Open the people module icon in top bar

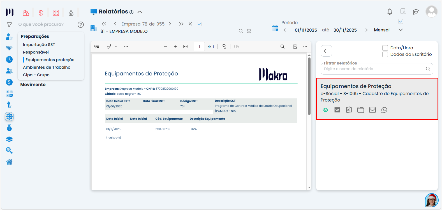pyautogui.click(x=26, y=13)
